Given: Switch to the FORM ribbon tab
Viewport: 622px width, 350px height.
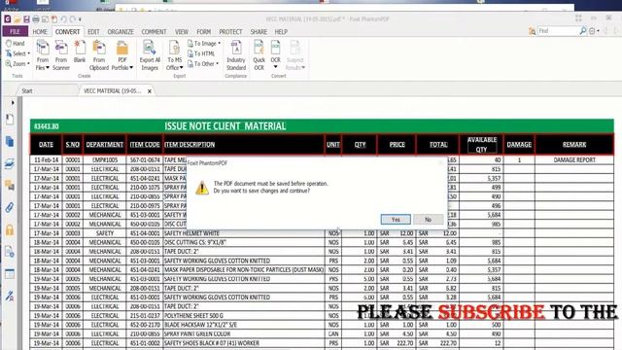Looking at the screenshot, I should pos(203,32).
